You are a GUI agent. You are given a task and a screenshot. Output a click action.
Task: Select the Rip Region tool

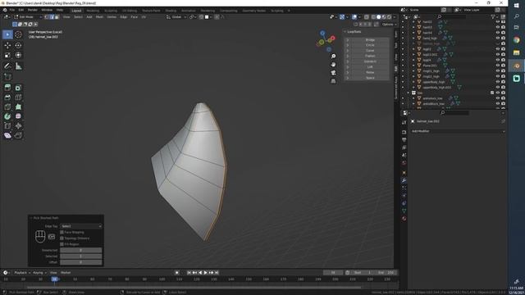pos(18,135)
